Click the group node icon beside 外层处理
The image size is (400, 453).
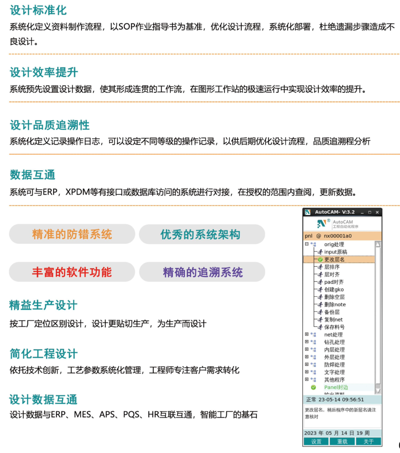point(313,357)
